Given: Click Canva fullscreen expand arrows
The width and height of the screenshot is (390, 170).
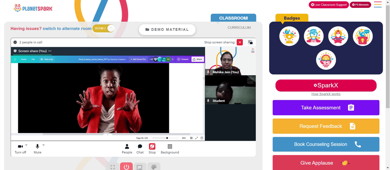Looking at the screenshot, I should (197, 138).
